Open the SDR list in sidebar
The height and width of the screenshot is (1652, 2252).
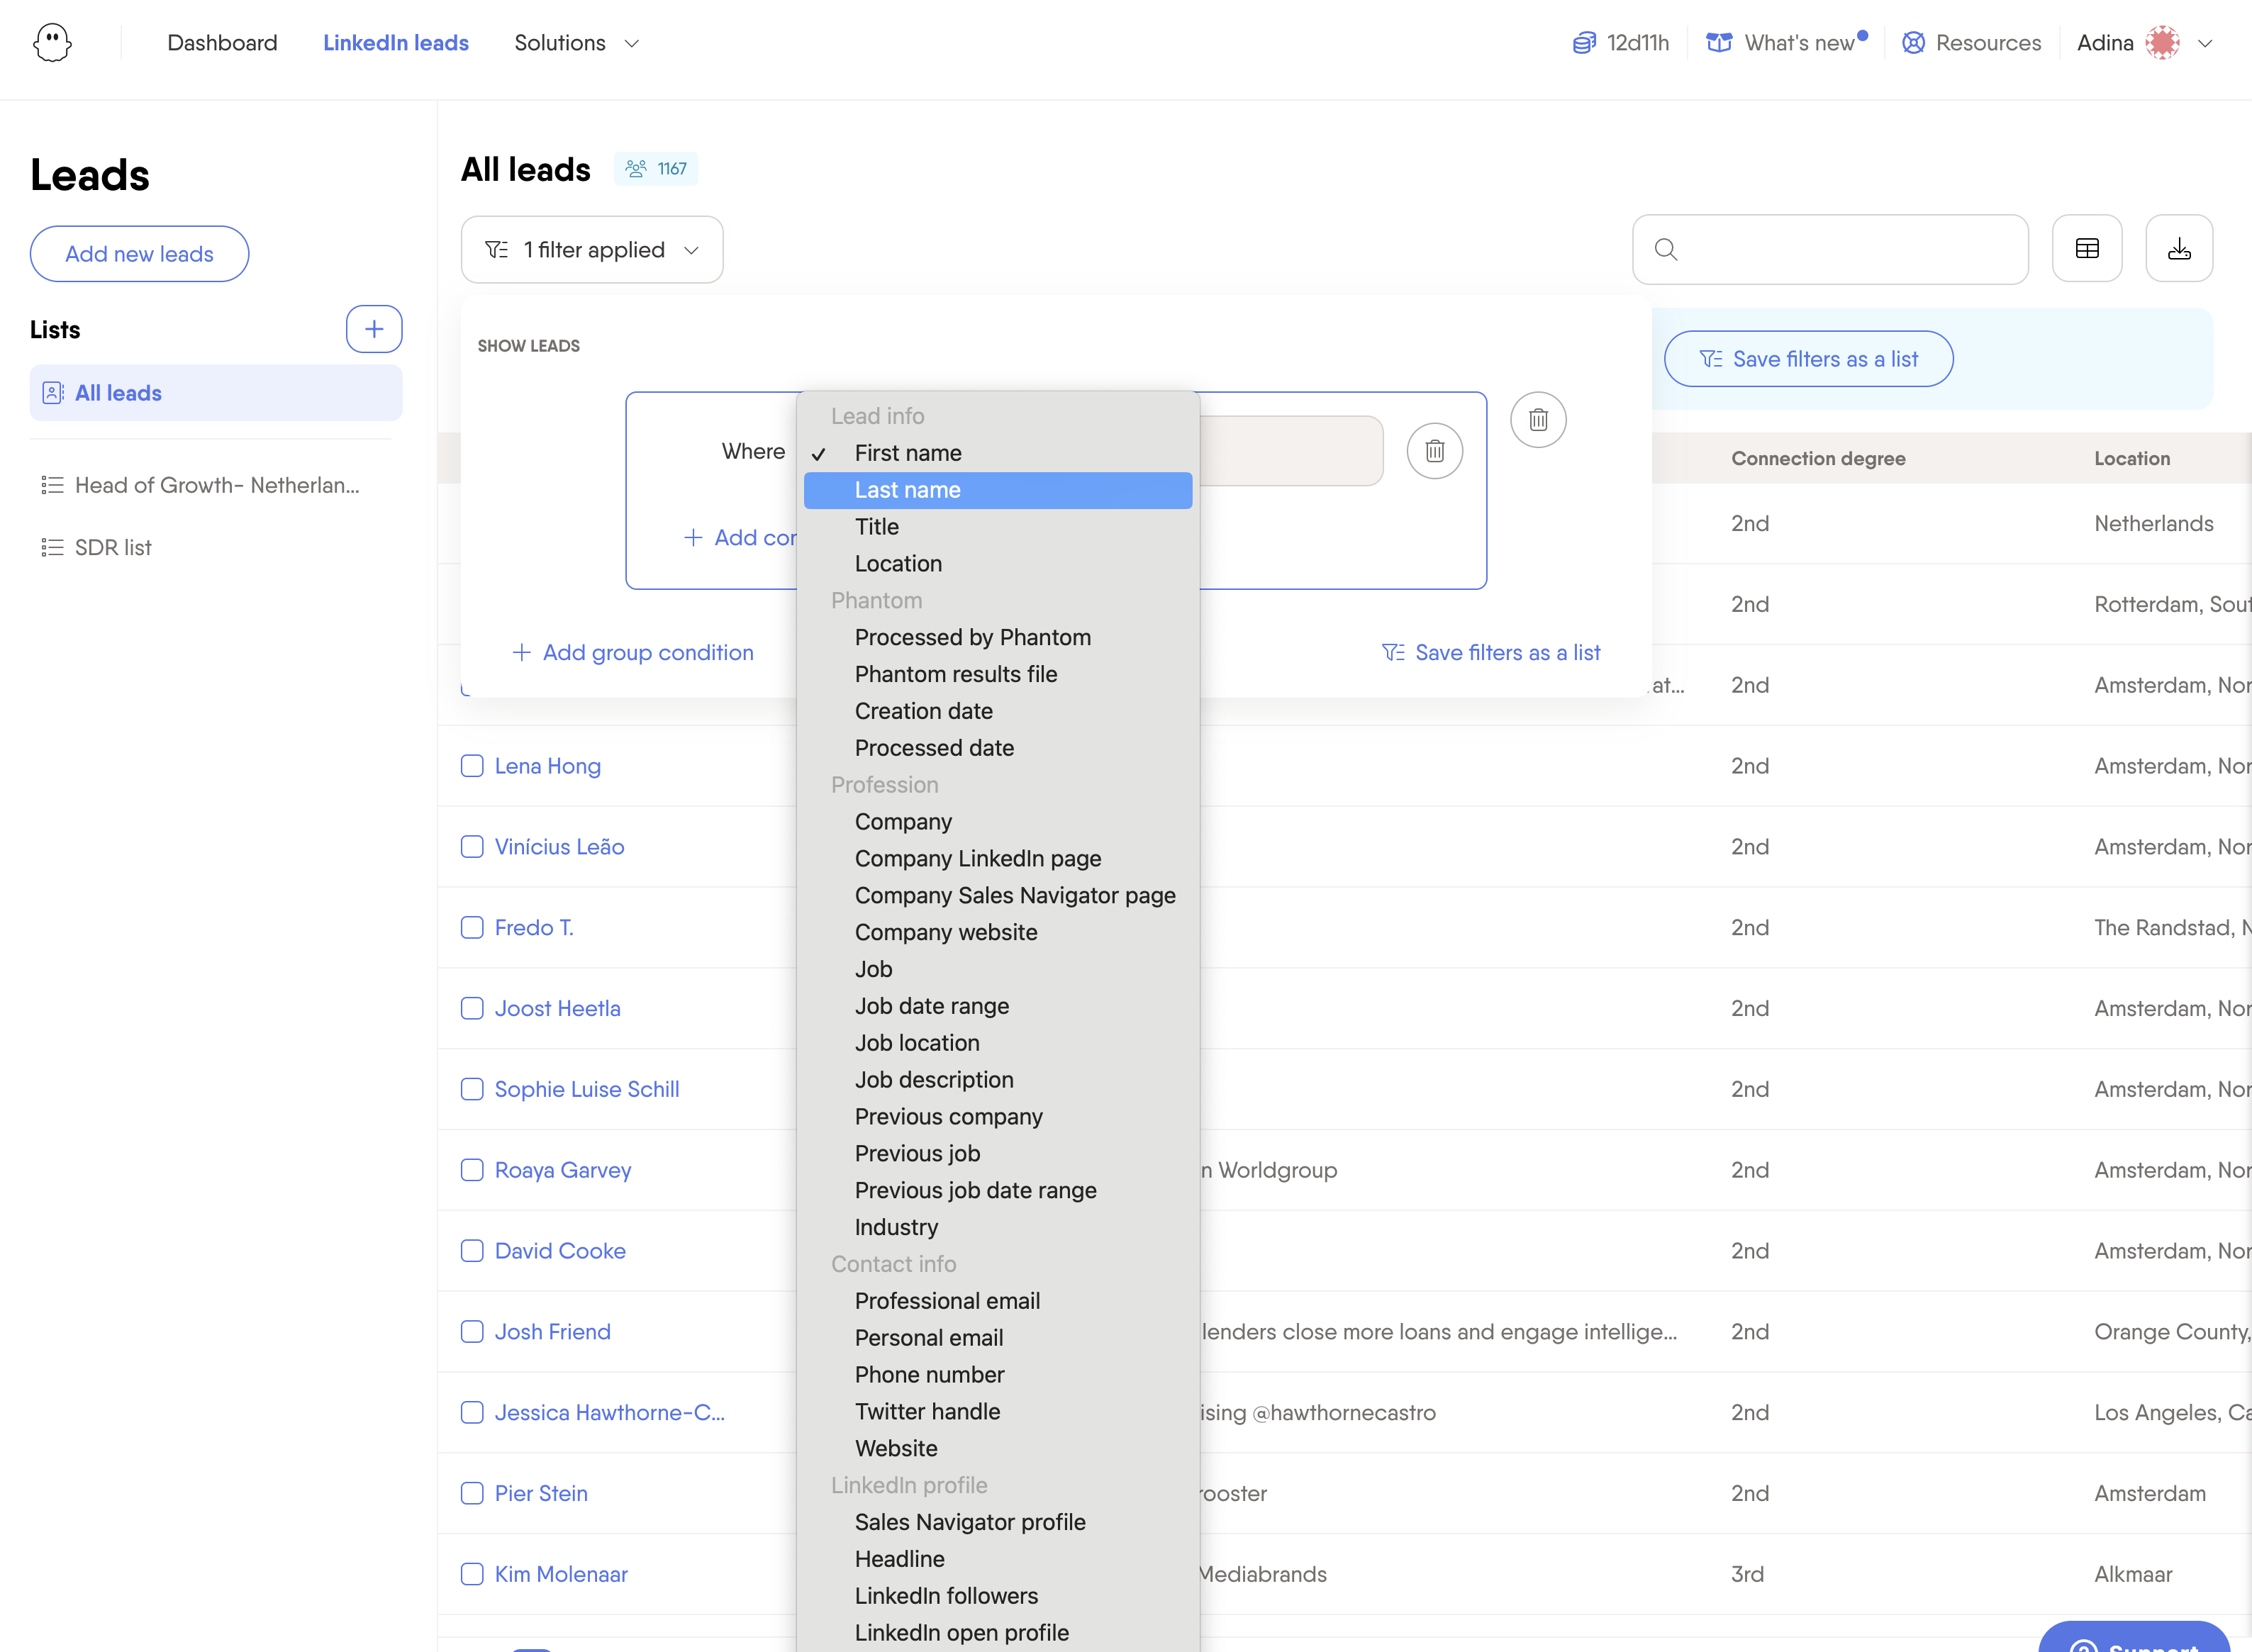(113, 548)
